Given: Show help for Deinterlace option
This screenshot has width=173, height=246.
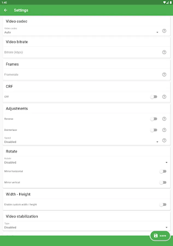Looking at the screenshot, I should 164,130.
